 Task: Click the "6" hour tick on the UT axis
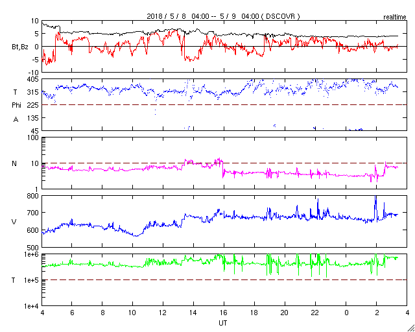coord(72,313)
